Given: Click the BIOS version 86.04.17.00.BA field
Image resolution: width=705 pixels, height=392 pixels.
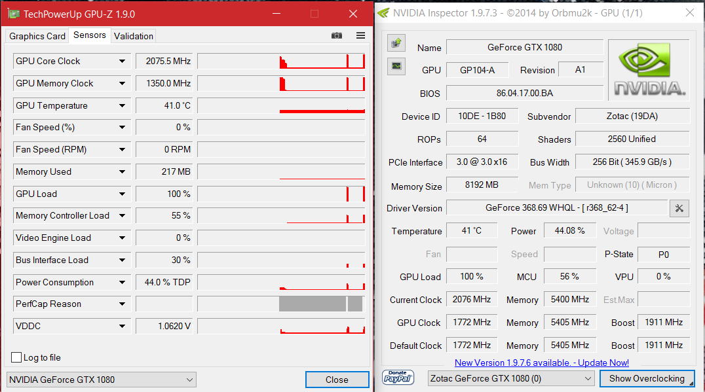Looking at the screenshot, I should [525, 93].
